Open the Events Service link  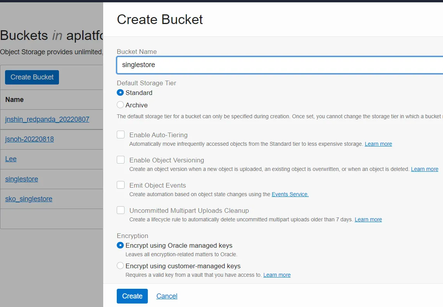point(290,194)
